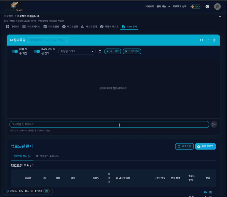Image resolution: width=227 pixels, height=197 pixels.
Task: Click the 문서 업로드 button
Action: coord(205,146)
